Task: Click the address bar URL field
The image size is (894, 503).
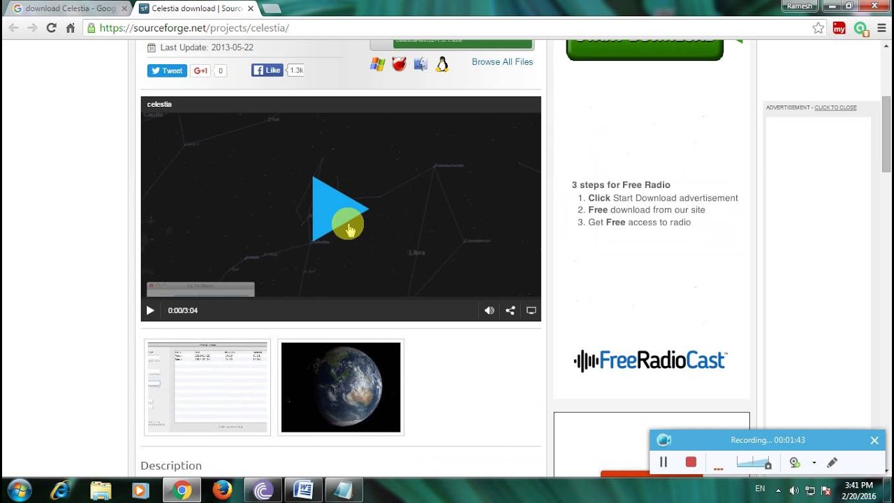Action: click(454, 28)
